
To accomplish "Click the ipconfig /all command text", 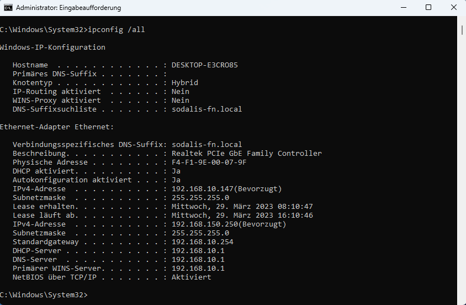I will coord(116,30).
